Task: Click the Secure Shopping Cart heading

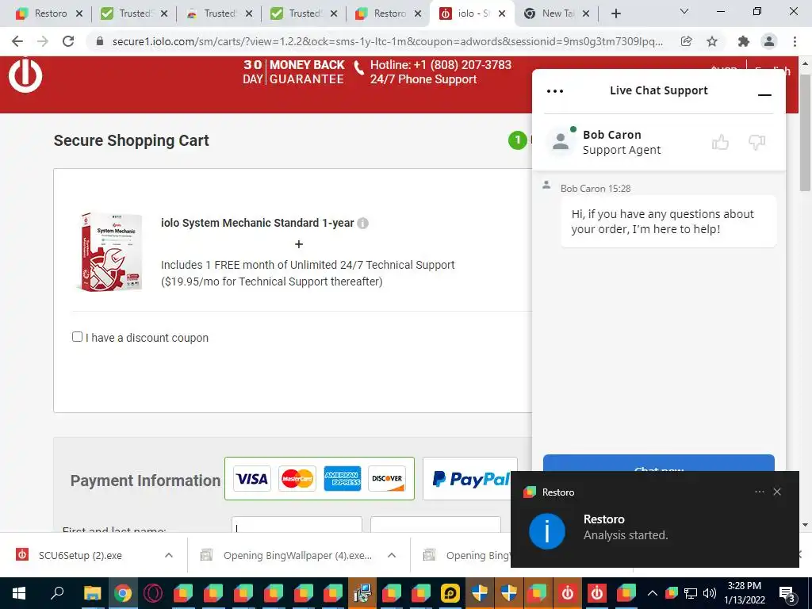Action: click(x=132, y=140)
